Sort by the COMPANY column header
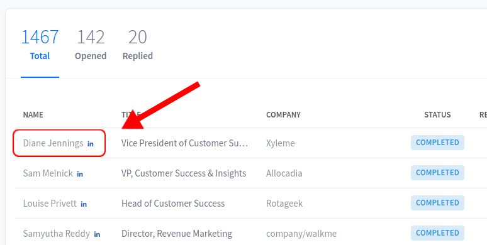Viewport: 487px width, 245px height. [283, 115]
